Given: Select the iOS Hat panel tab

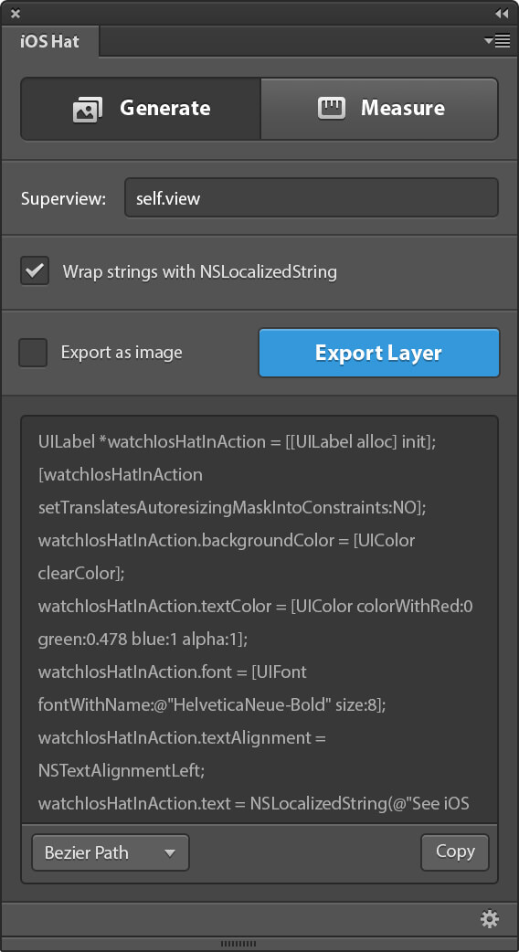Looking at the screenshot, I should [49, 43].
